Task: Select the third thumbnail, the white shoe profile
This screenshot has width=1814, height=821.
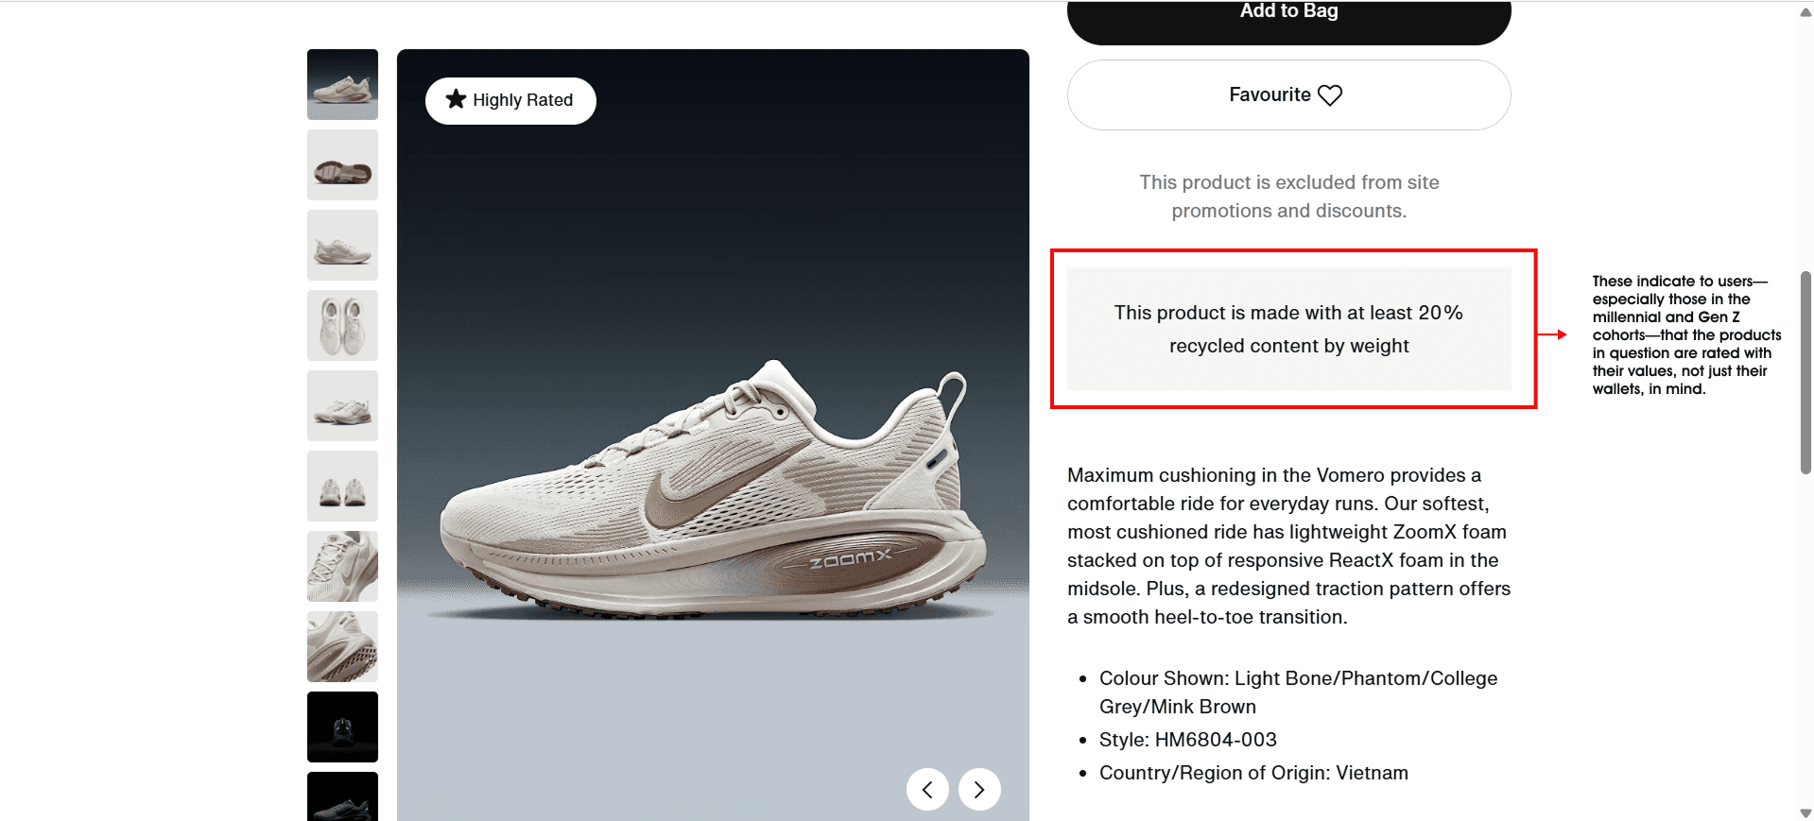Action: pos(342,245)
